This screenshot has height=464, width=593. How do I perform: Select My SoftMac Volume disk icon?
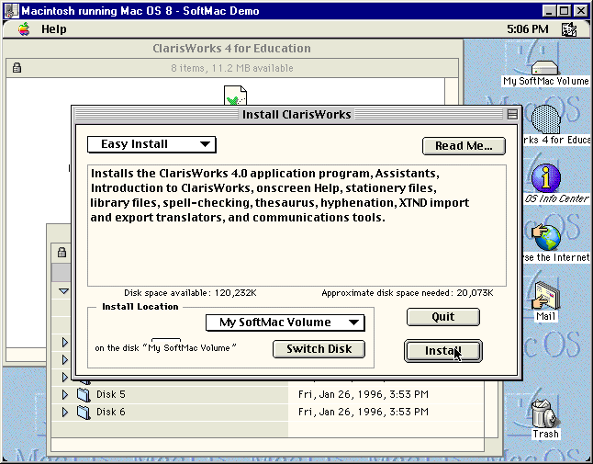point(544,68)
